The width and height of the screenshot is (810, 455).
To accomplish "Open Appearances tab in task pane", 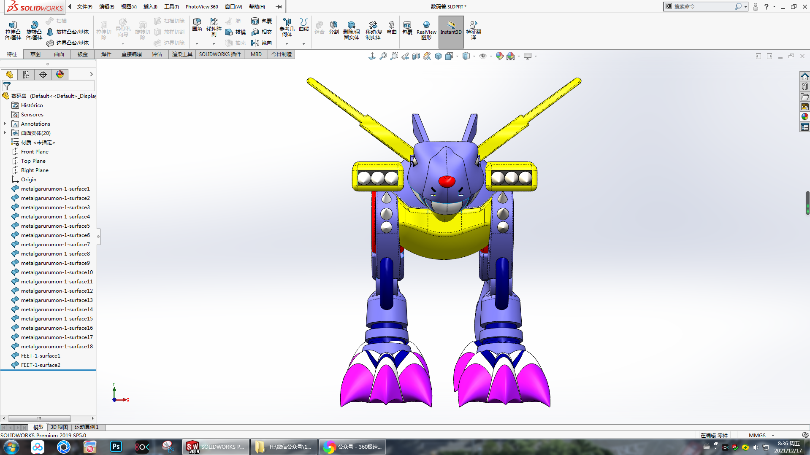I will 805,117.
